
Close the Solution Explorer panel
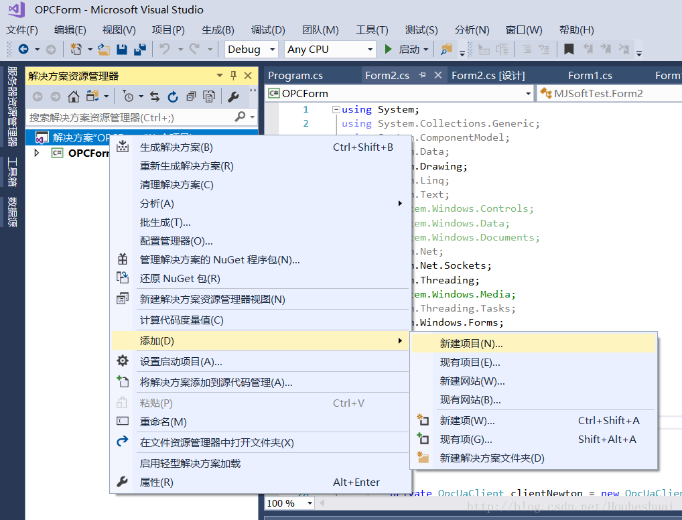pyautogui.click(x=248, y=76)
